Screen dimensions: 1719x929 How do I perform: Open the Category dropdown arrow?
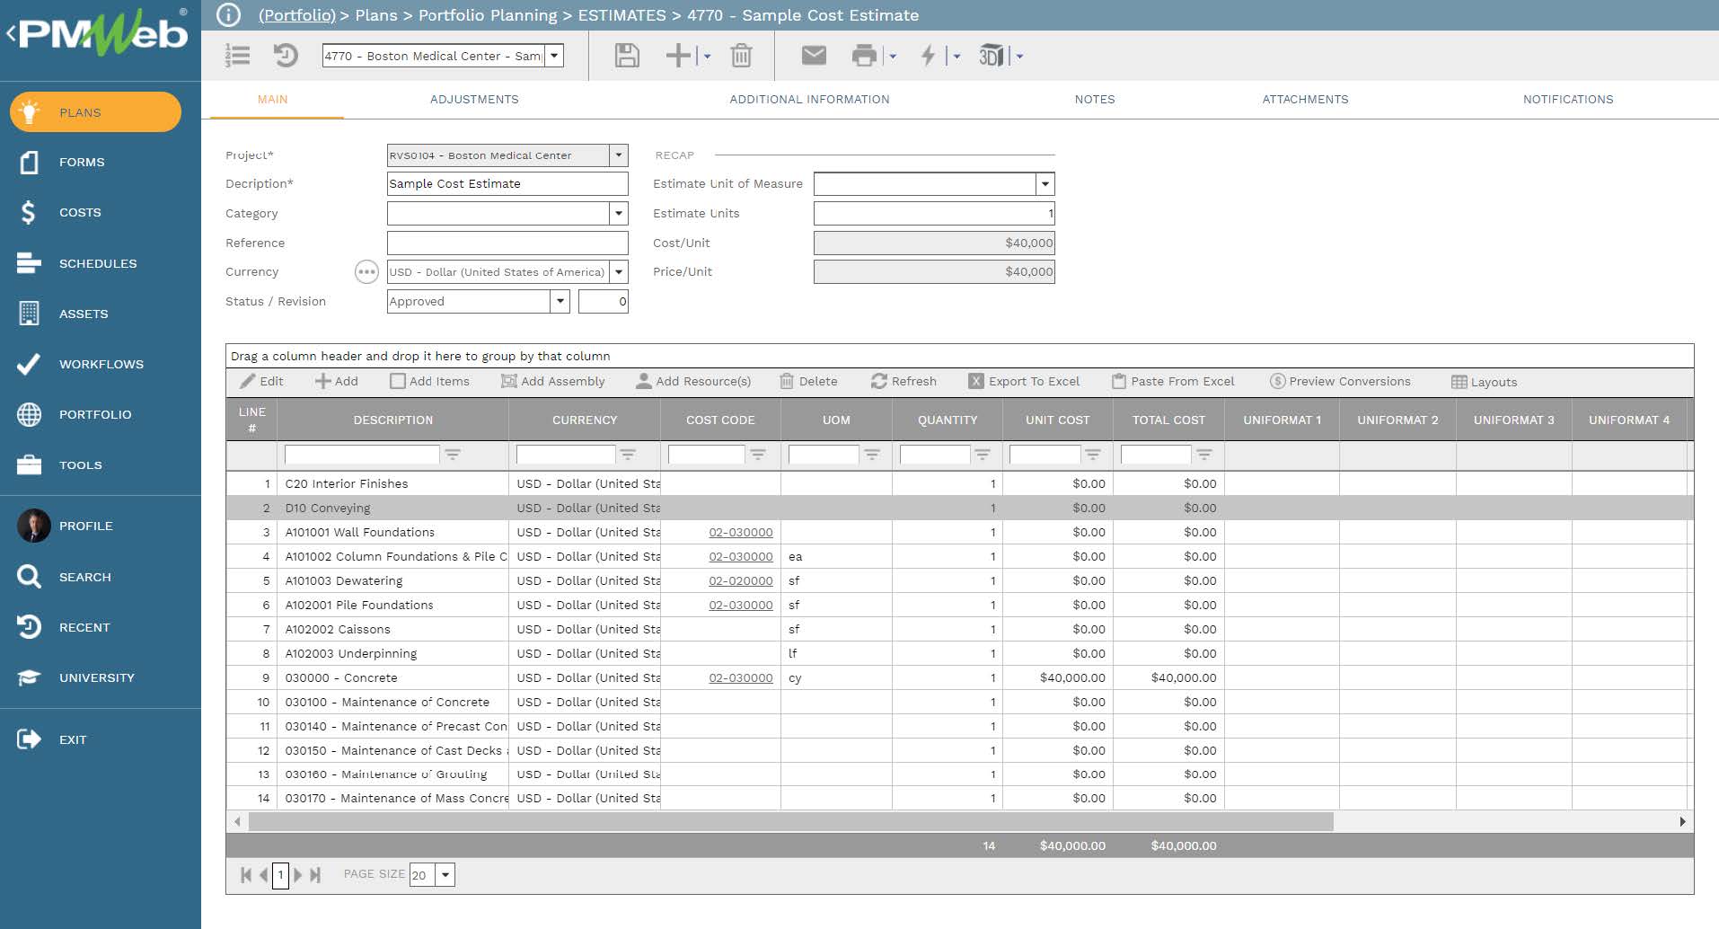[618, 213]
